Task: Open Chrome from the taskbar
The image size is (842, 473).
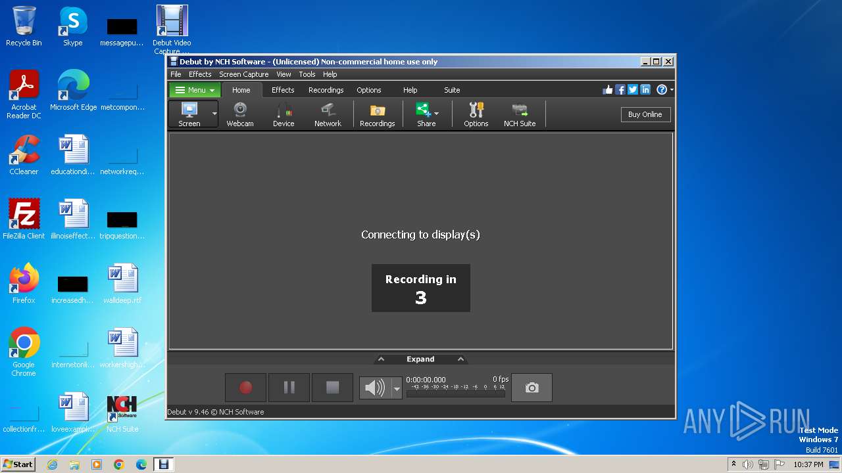Action: tap(119, 464)
